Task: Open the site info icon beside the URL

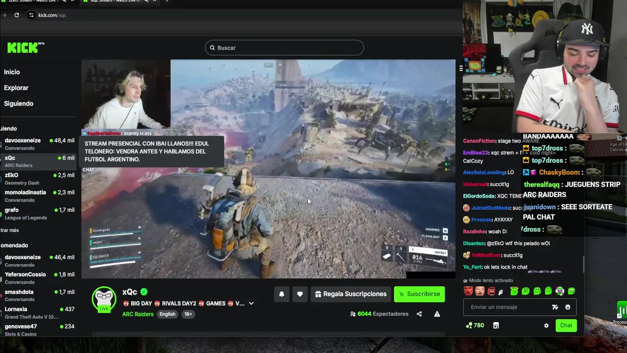Action: tap(32, 15)
